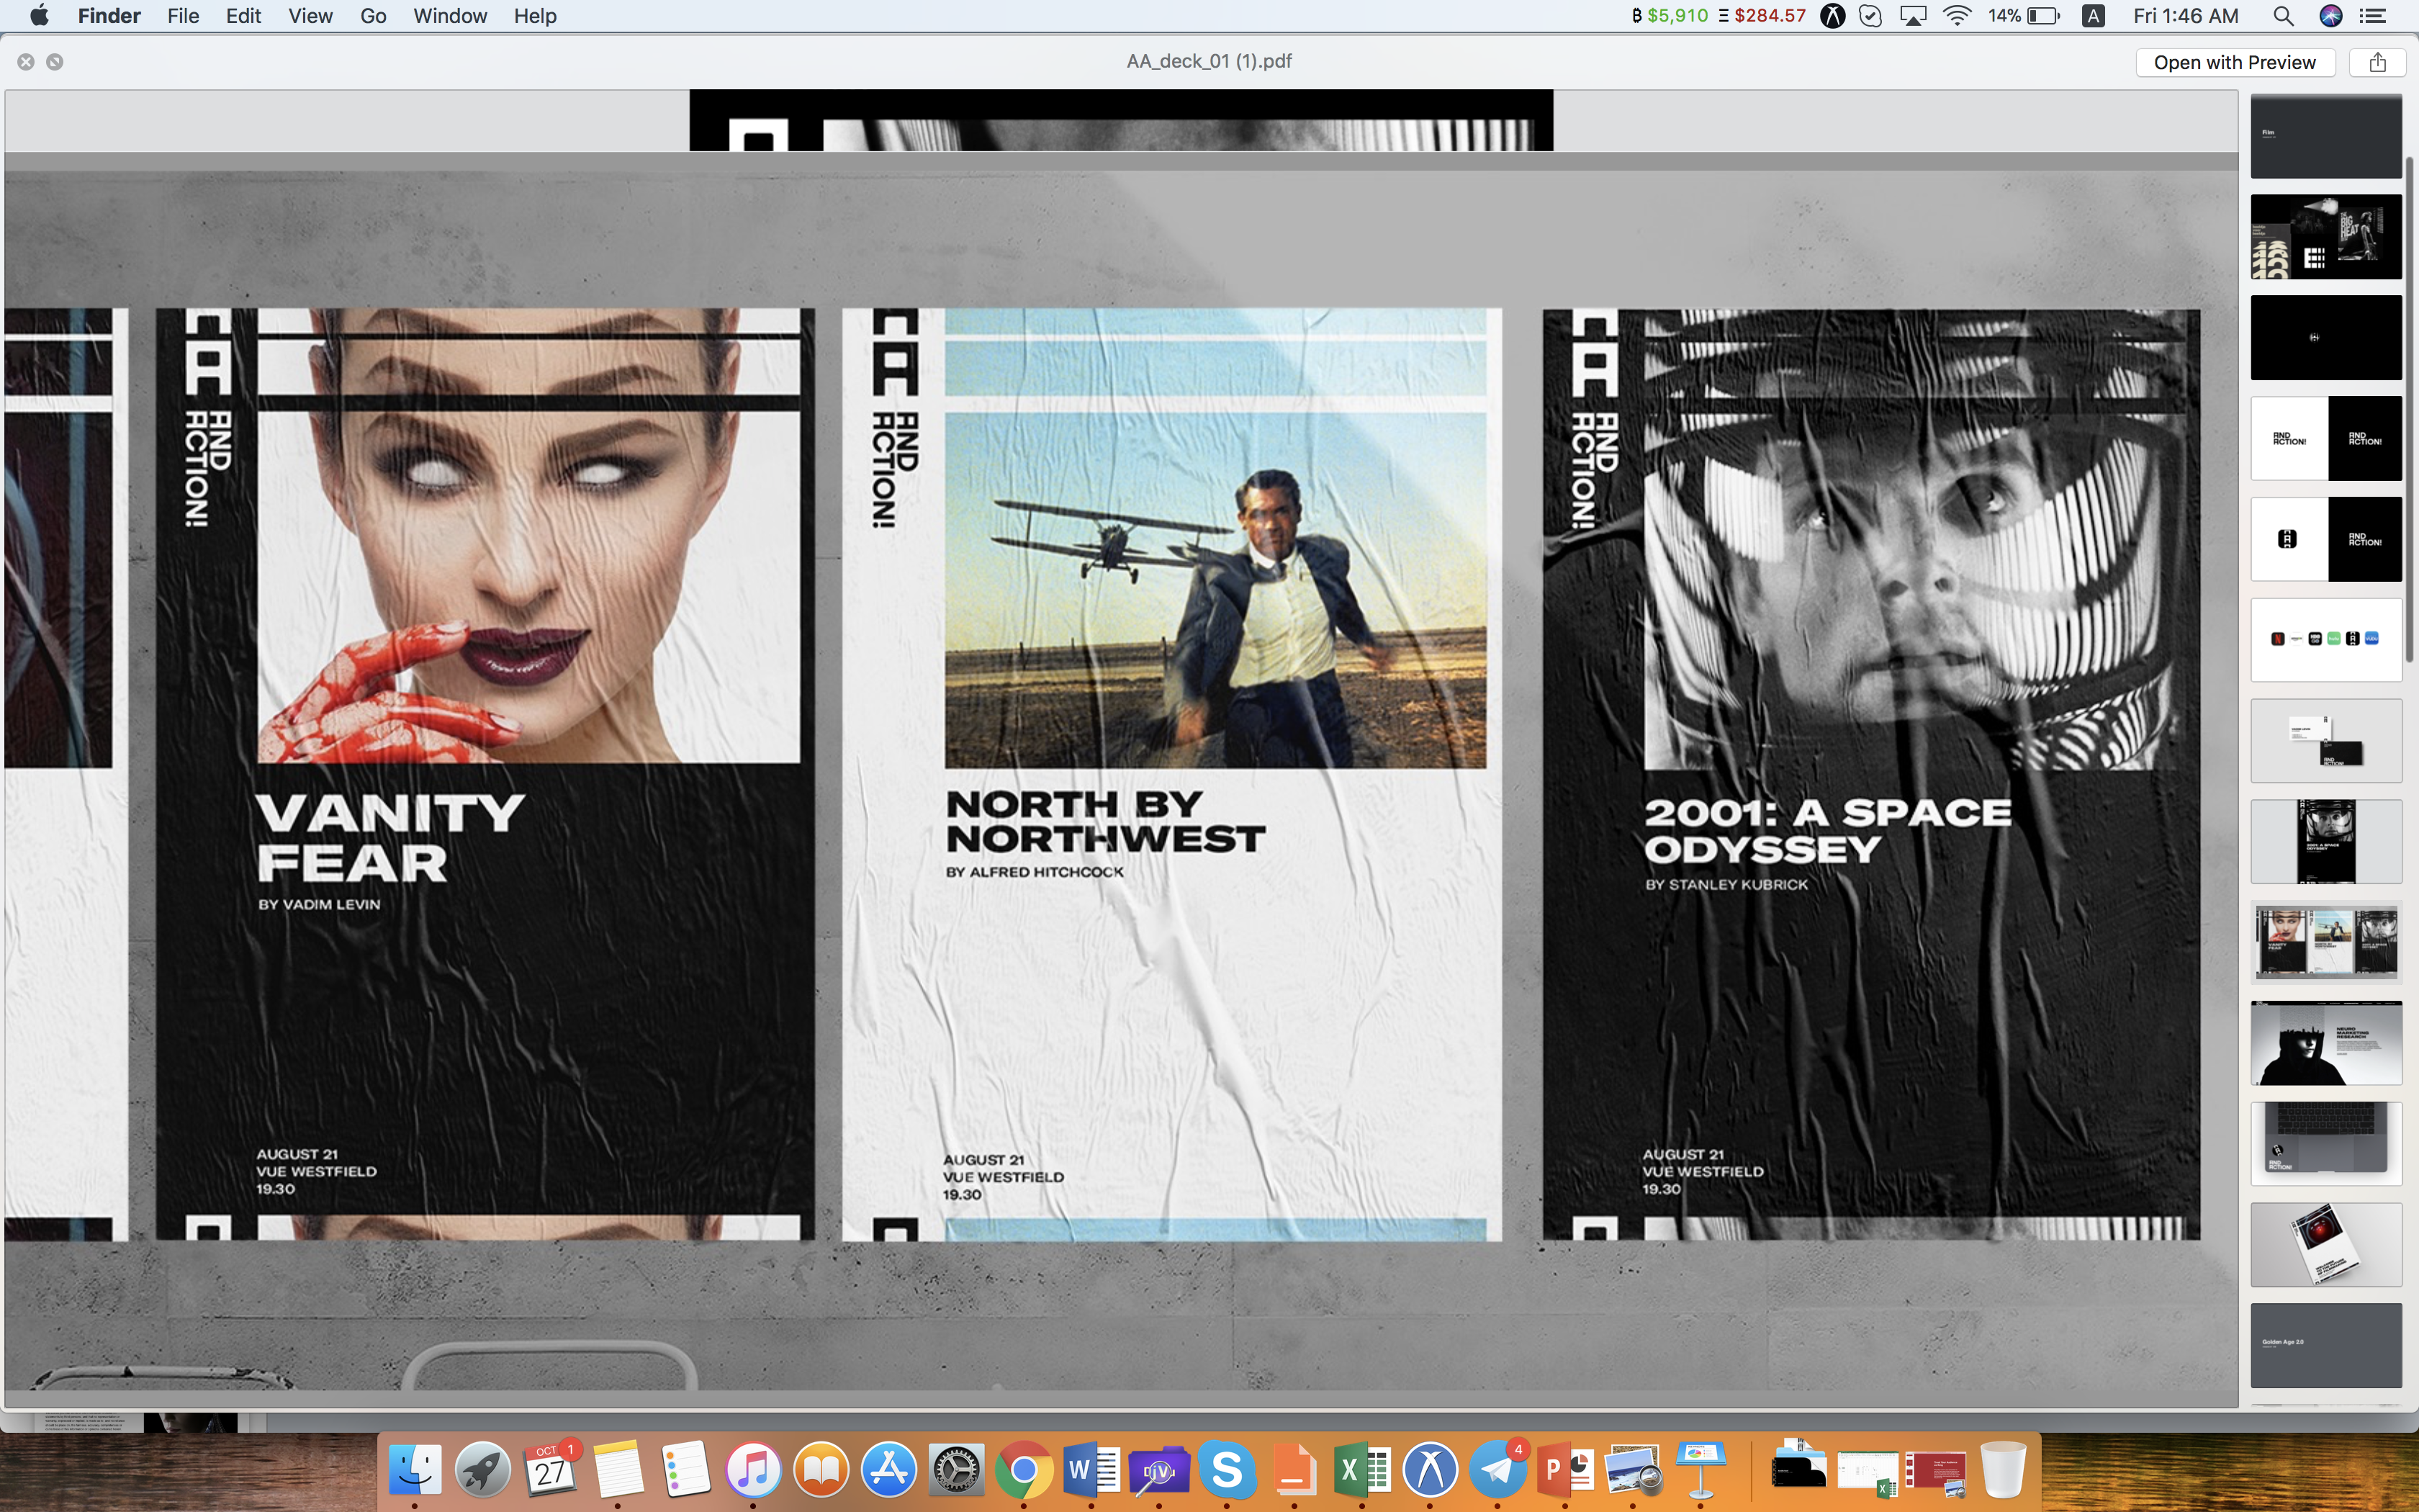
Task: Open System Preferences gear icon in Dock
Action: pyautogui.click(x=957, y=1470)
